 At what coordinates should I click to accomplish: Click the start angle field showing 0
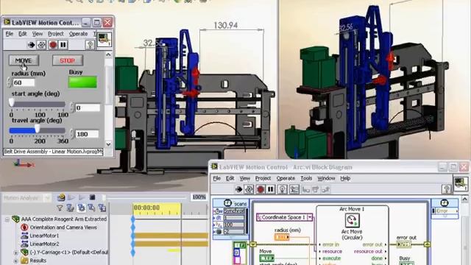pyautogui.click(x=88, y=108)
